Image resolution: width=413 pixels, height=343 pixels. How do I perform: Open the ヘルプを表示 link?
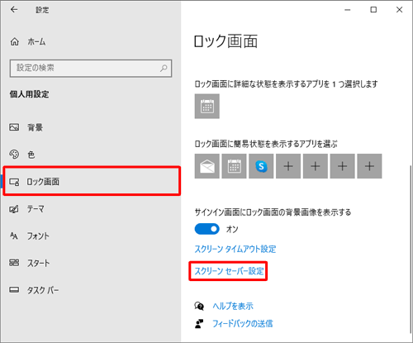point(233,306)
